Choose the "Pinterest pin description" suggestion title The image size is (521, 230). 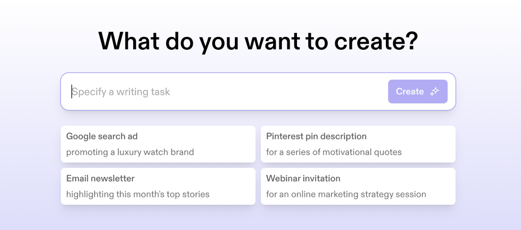pyautogui.click(x=316, y=136)
